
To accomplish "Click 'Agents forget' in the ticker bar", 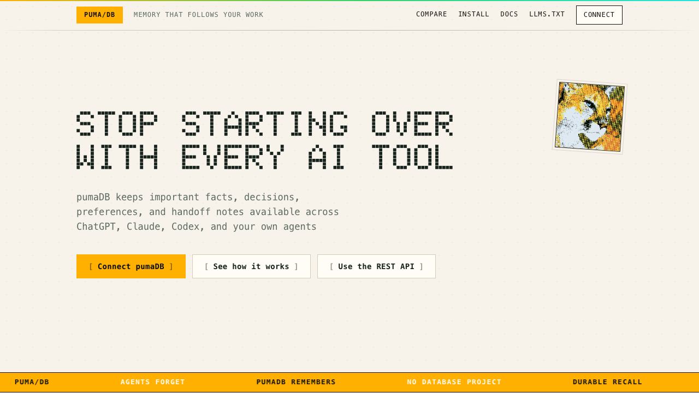I will 153,382.
